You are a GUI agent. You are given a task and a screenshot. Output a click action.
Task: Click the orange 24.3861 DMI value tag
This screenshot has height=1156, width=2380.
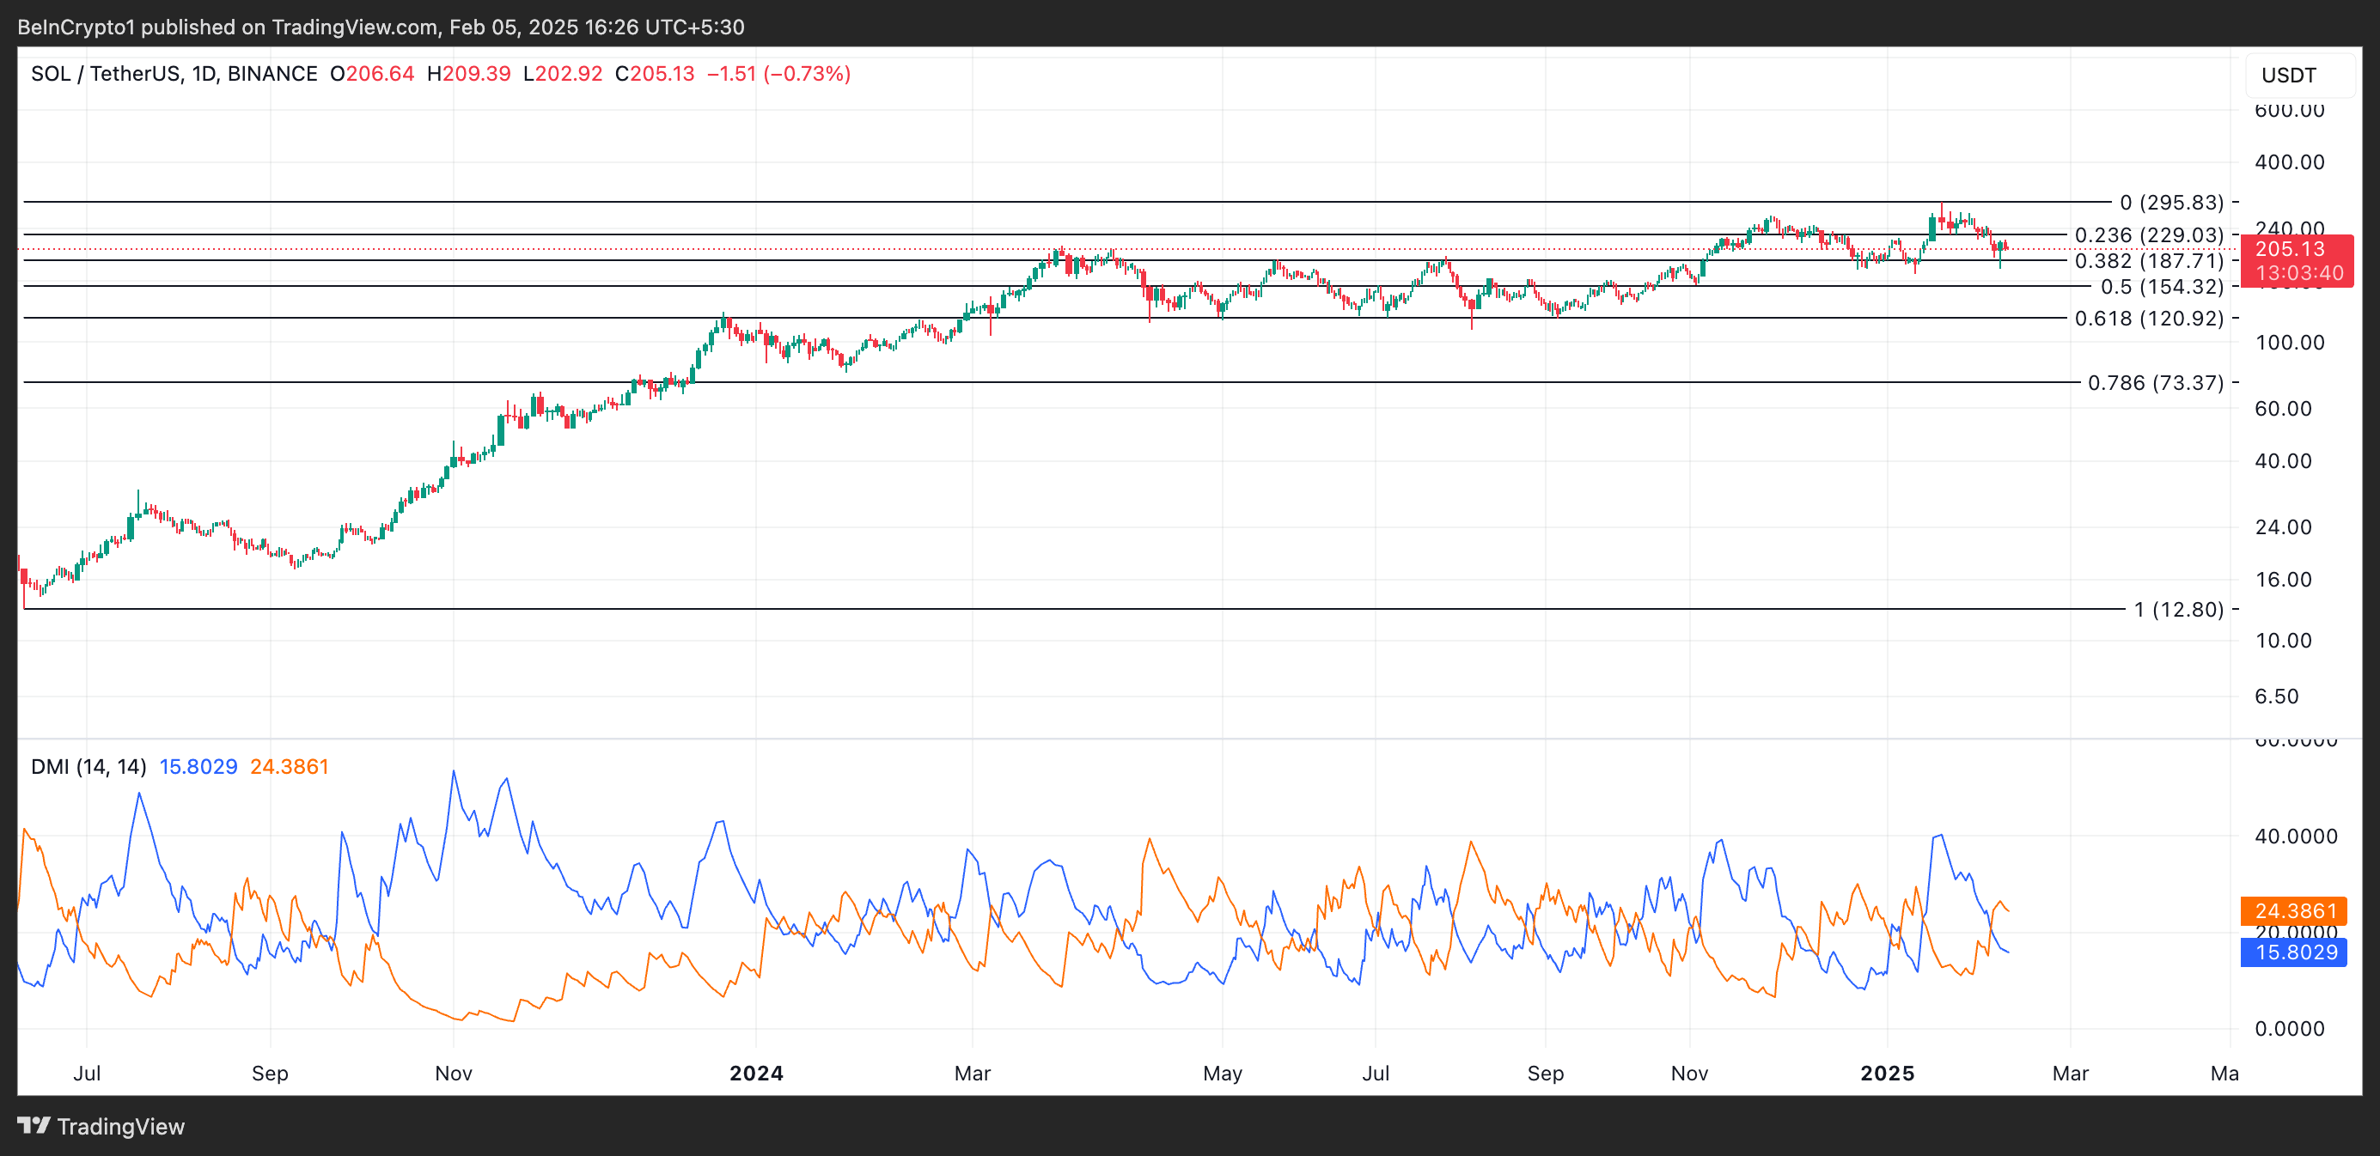(x=2293, y=910)
